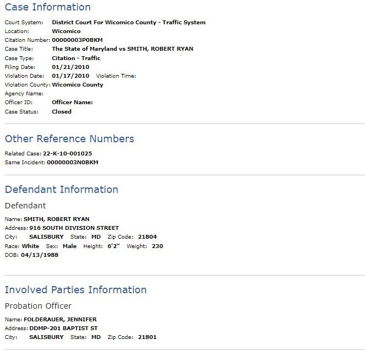This screenshot has width=365, height=350.
Task: Click the DOB value 04/13/1988
Action: tap(40, 255)
